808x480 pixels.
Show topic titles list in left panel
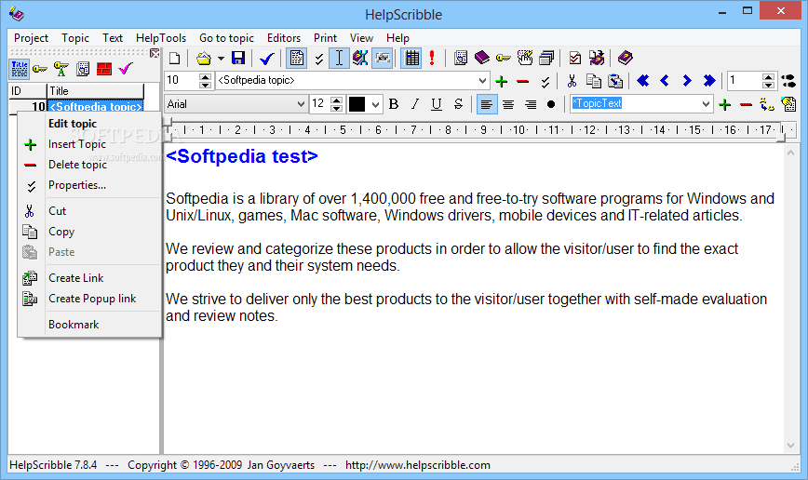(19, 69)
